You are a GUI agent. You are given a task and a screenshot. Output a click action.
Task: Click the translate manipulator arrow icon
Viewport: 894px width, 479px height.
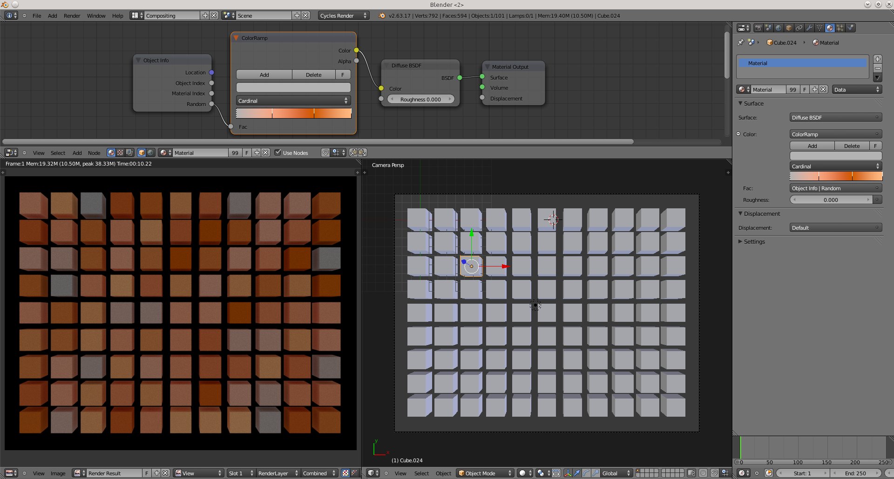click(x=577, y=473)
